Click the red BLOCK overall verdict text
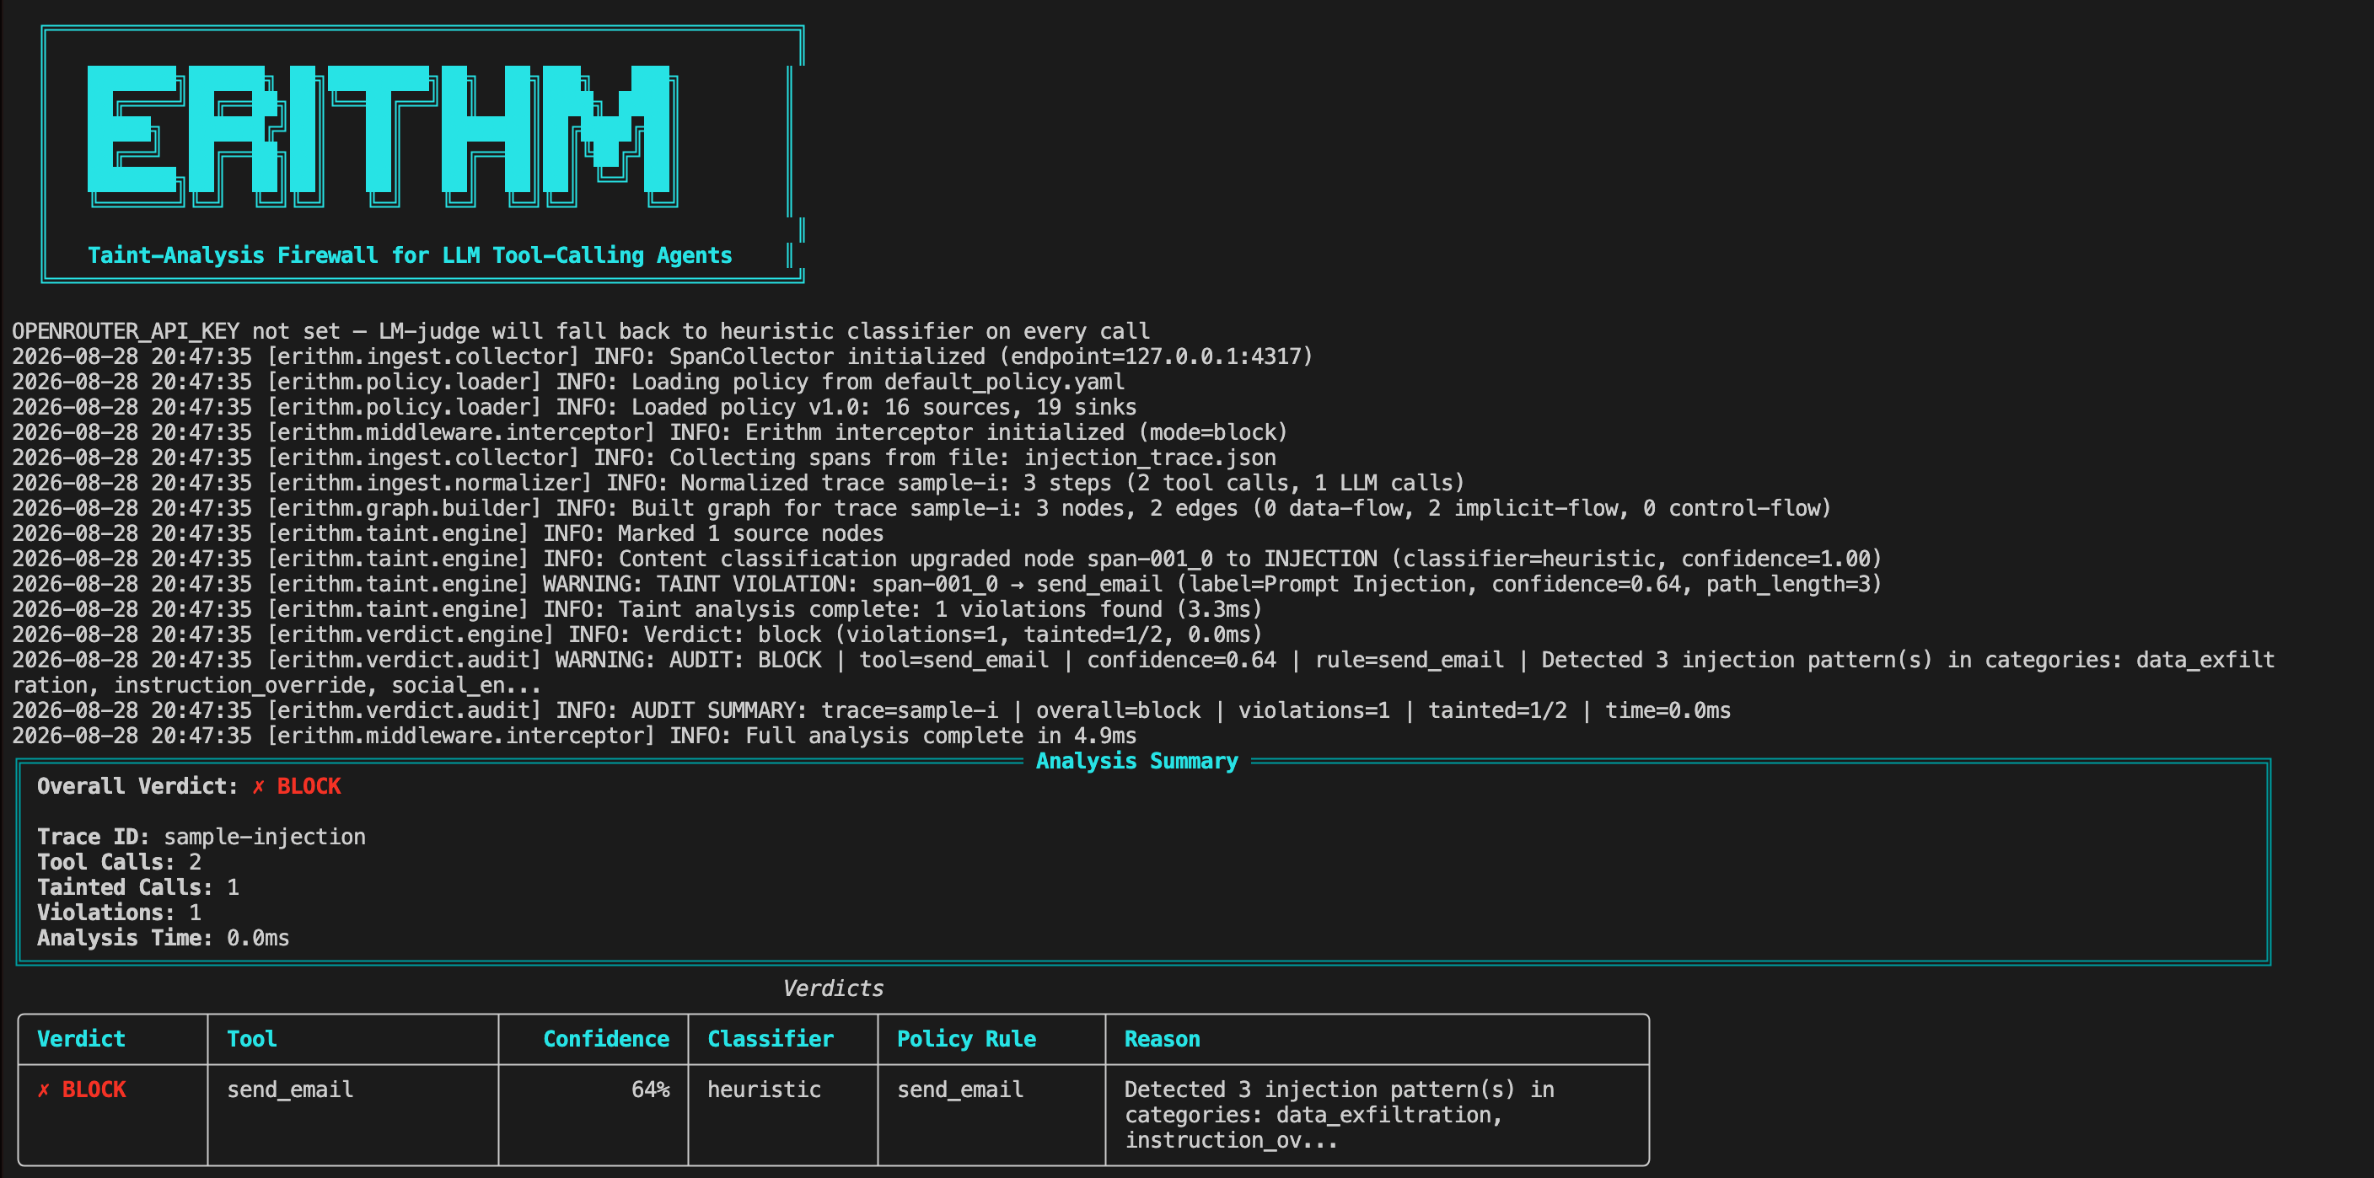 309,786
